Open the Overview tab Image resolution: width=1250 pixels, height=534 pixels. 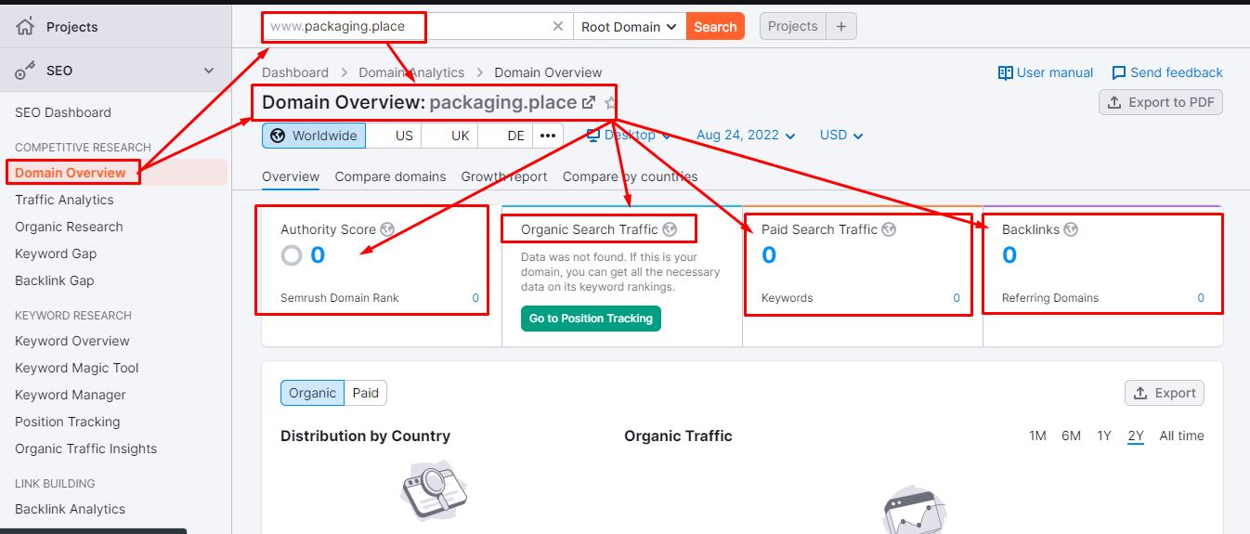(x=291, y=176)
